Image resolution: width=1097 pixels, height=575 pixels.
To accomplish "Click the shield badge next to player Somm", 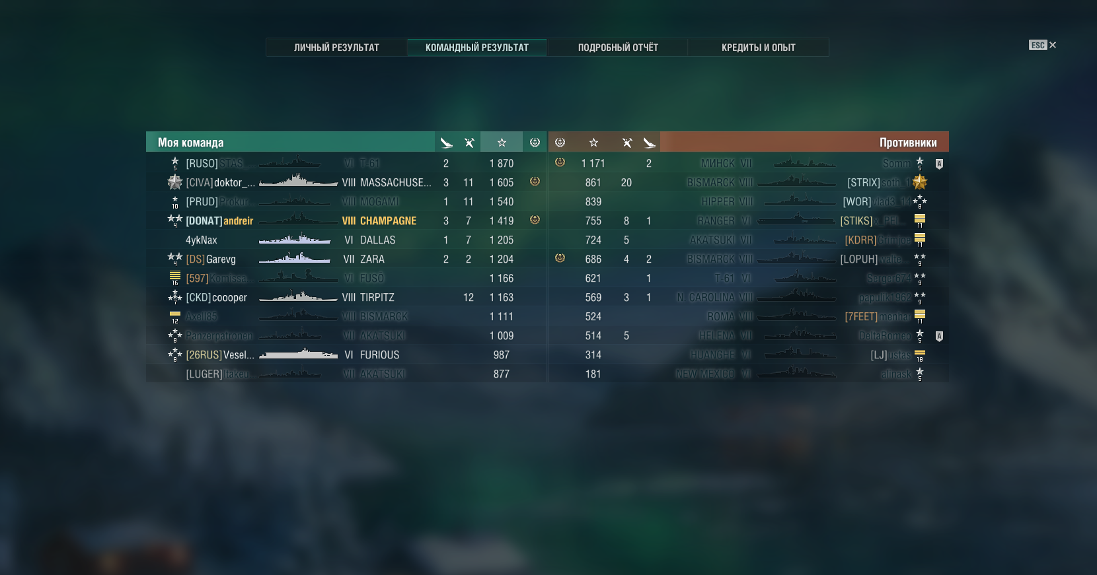I will tap(939, 164).
